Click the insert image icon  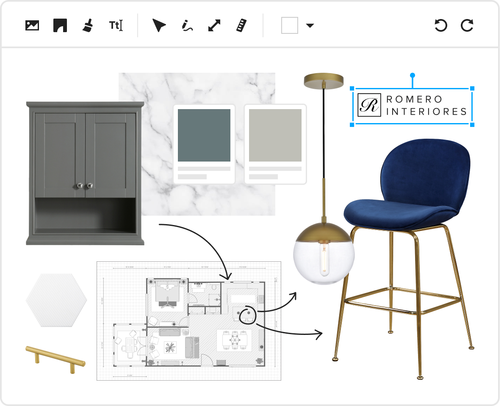(x=32, y=25)
